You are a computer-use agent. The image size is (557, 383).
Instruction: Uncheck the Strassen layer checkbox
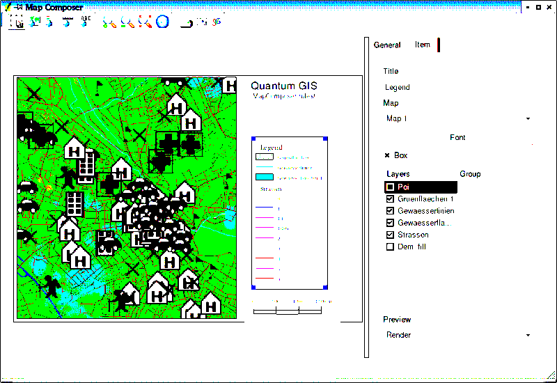[391, 235]
